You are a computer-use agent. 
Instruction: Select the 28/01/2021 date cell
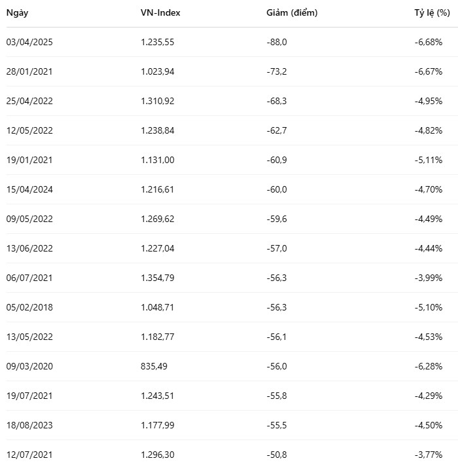pyautogui.click(x=29, y=71)
